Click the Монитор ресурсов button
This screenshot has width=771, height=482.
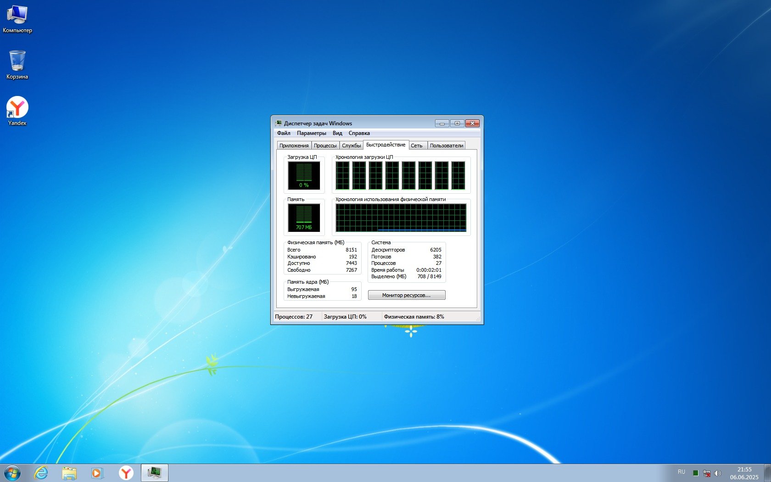[x=406, y=295]
